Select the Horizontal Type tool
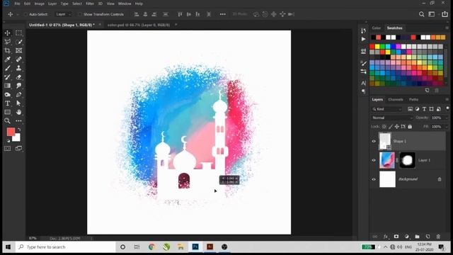The width and height of the screenshot is (453, 255). [8, 103]
